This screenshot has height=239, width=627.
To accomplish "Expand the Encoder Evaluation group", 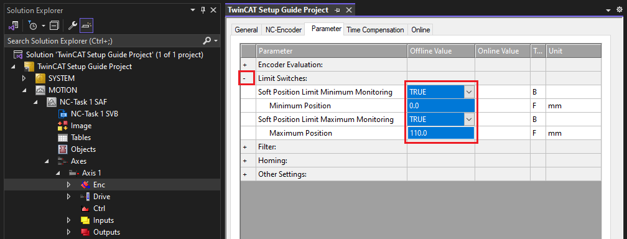I will [x=244, y=65].
